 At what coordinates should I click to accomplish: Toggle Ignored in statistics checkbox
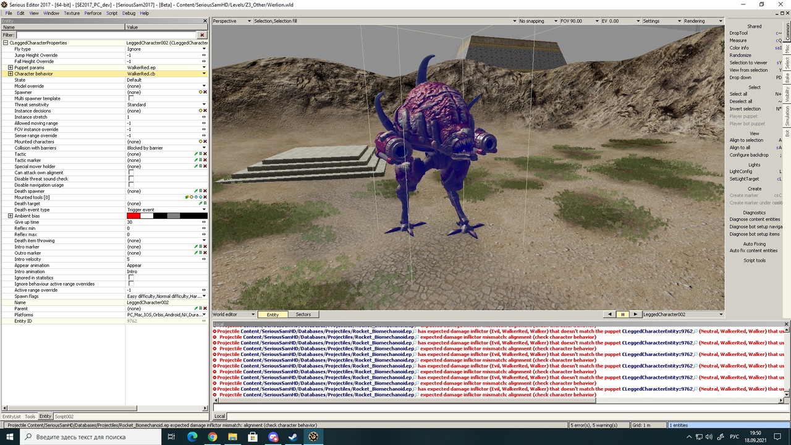tap(131, 278)
